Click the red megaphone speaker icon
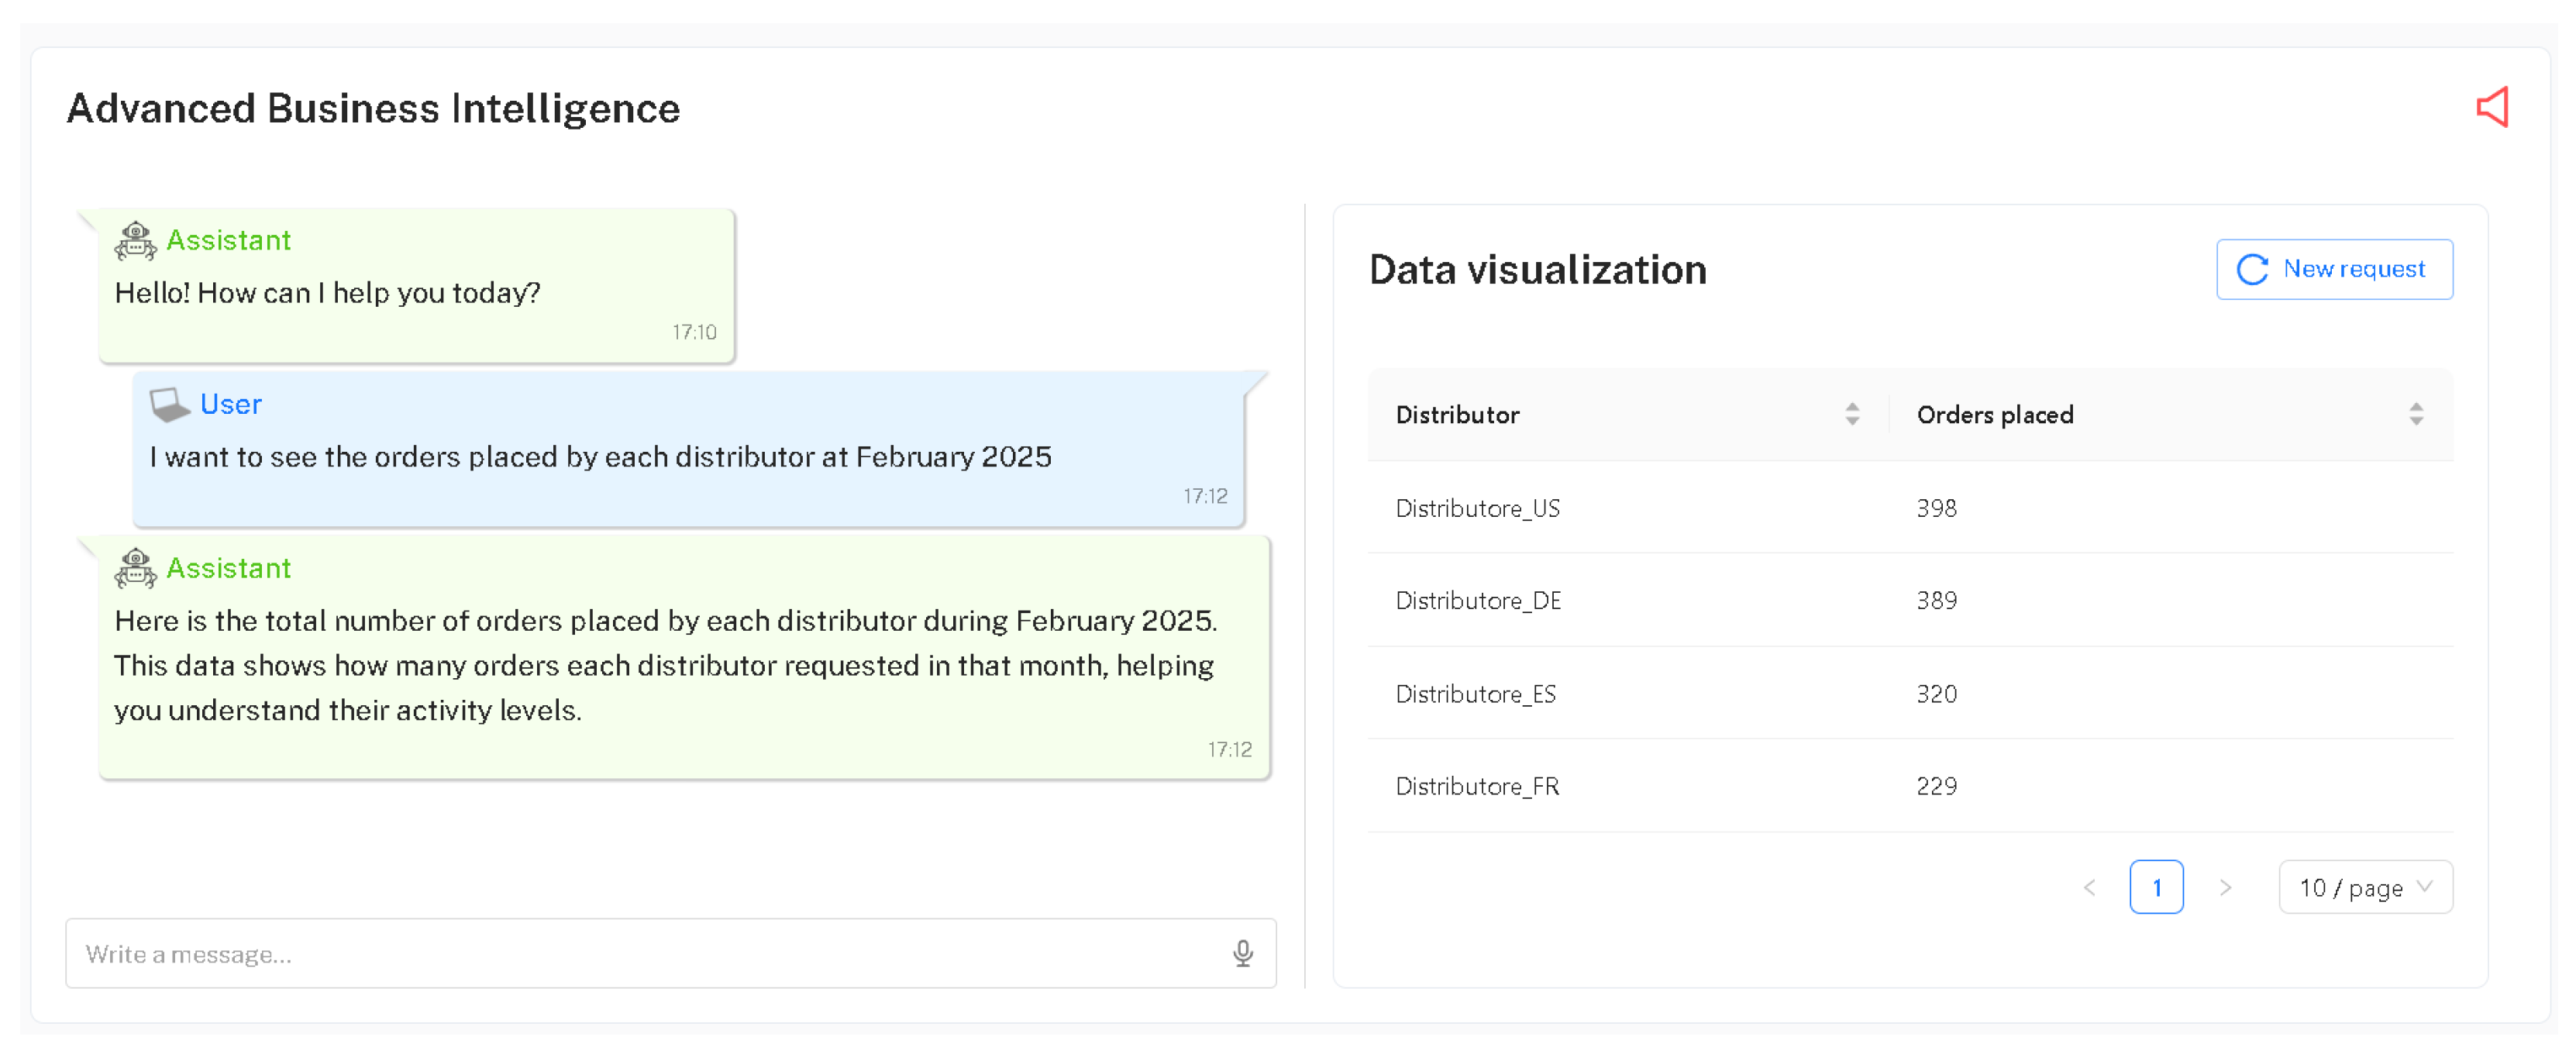 (x=2492, y=107)
